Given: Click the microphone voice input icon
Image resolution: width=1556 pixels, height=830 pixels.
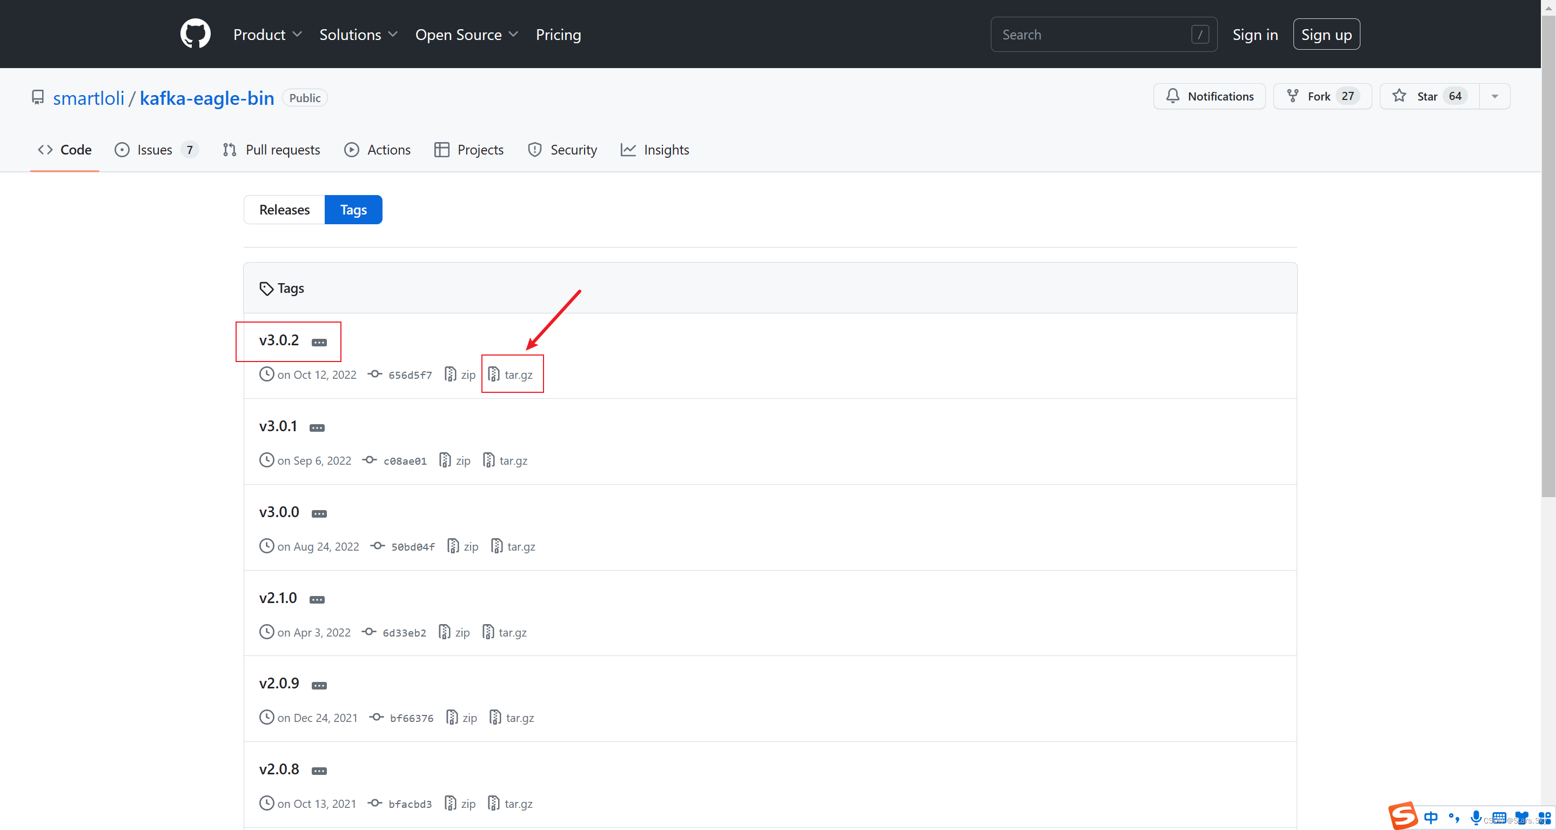Looking at the screenshot, I should point(1475,818).
